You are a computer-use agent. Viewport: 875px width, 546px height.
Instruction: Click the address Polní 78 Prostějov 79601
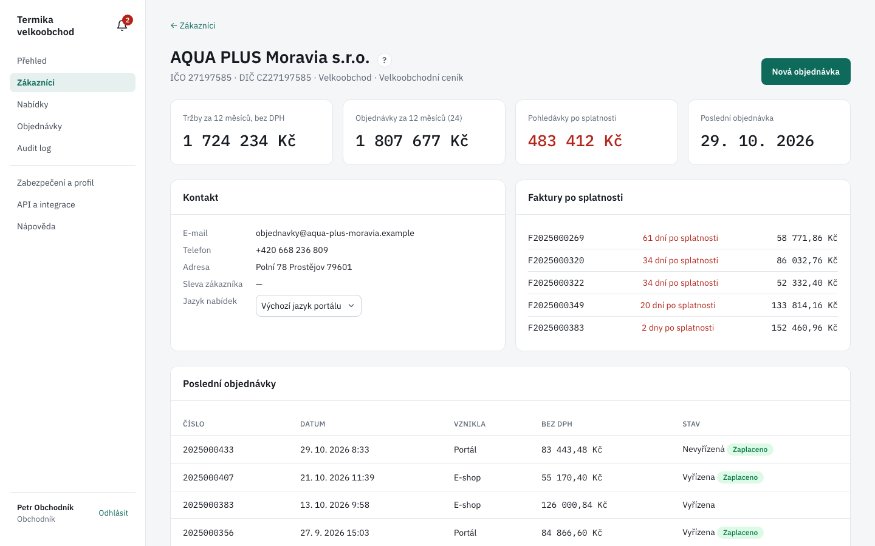coord(304,267)
